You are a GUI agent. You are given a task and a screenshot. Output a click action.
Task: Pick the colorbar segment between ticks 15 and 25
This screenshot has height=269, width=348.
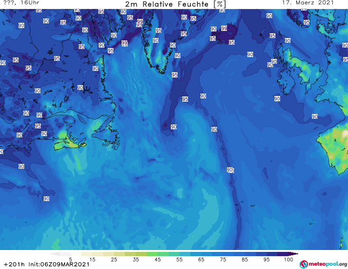tap(103, 254)
